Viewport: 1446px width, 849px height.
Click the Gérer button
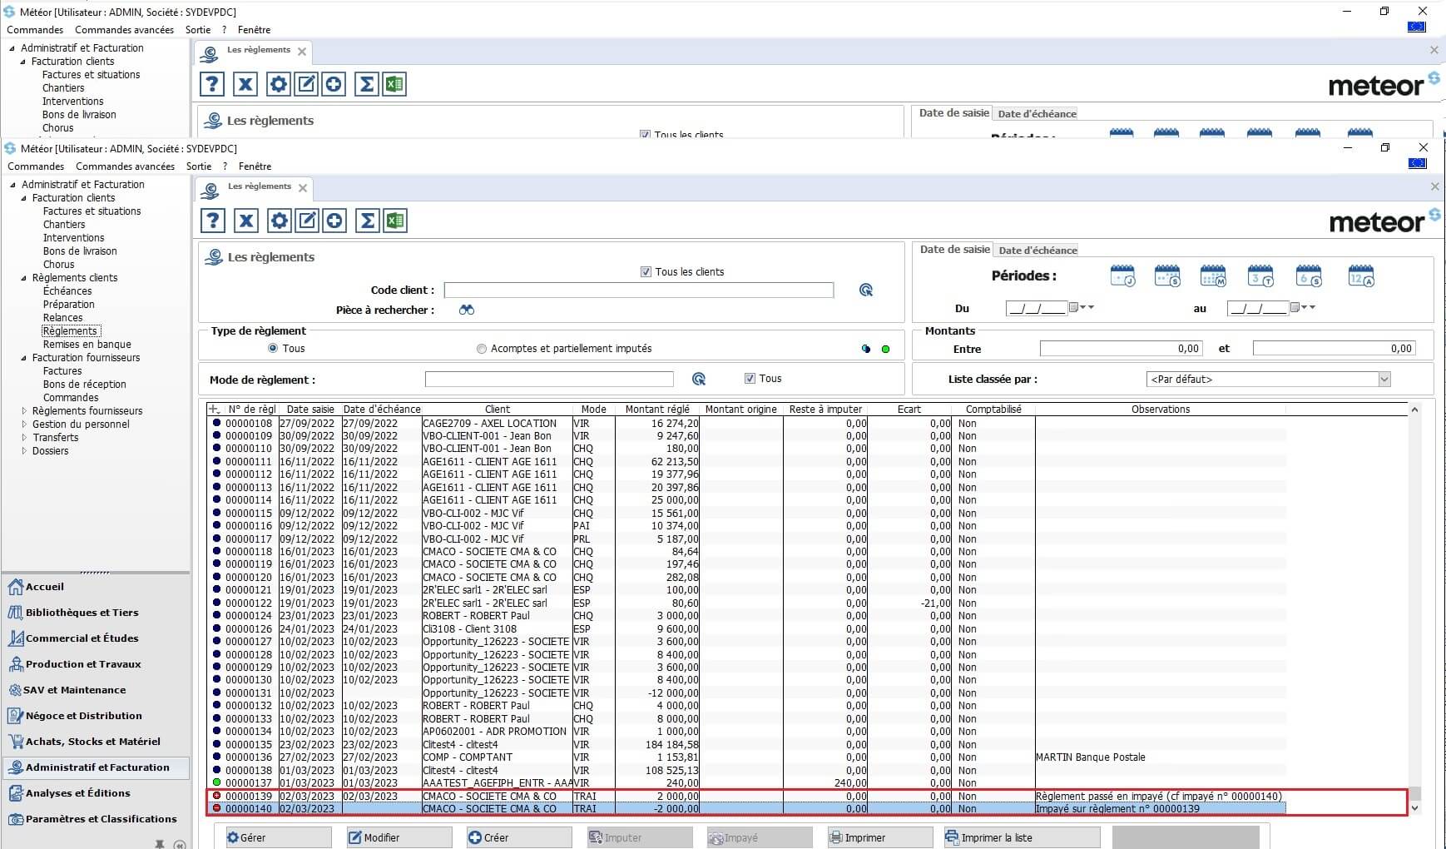coord(278,837)
